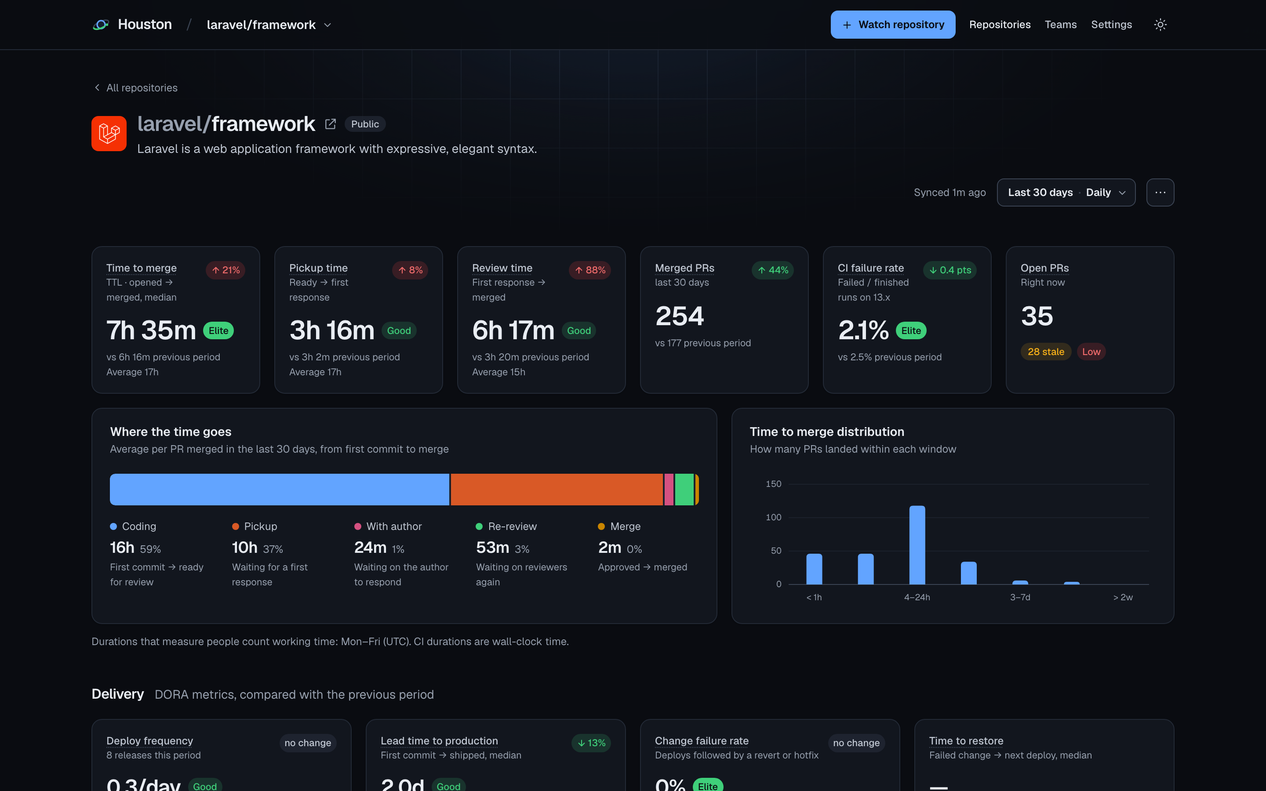The image size is (1266, 791).
Task: Click the Lead time to production title
Action: (439, 741)
